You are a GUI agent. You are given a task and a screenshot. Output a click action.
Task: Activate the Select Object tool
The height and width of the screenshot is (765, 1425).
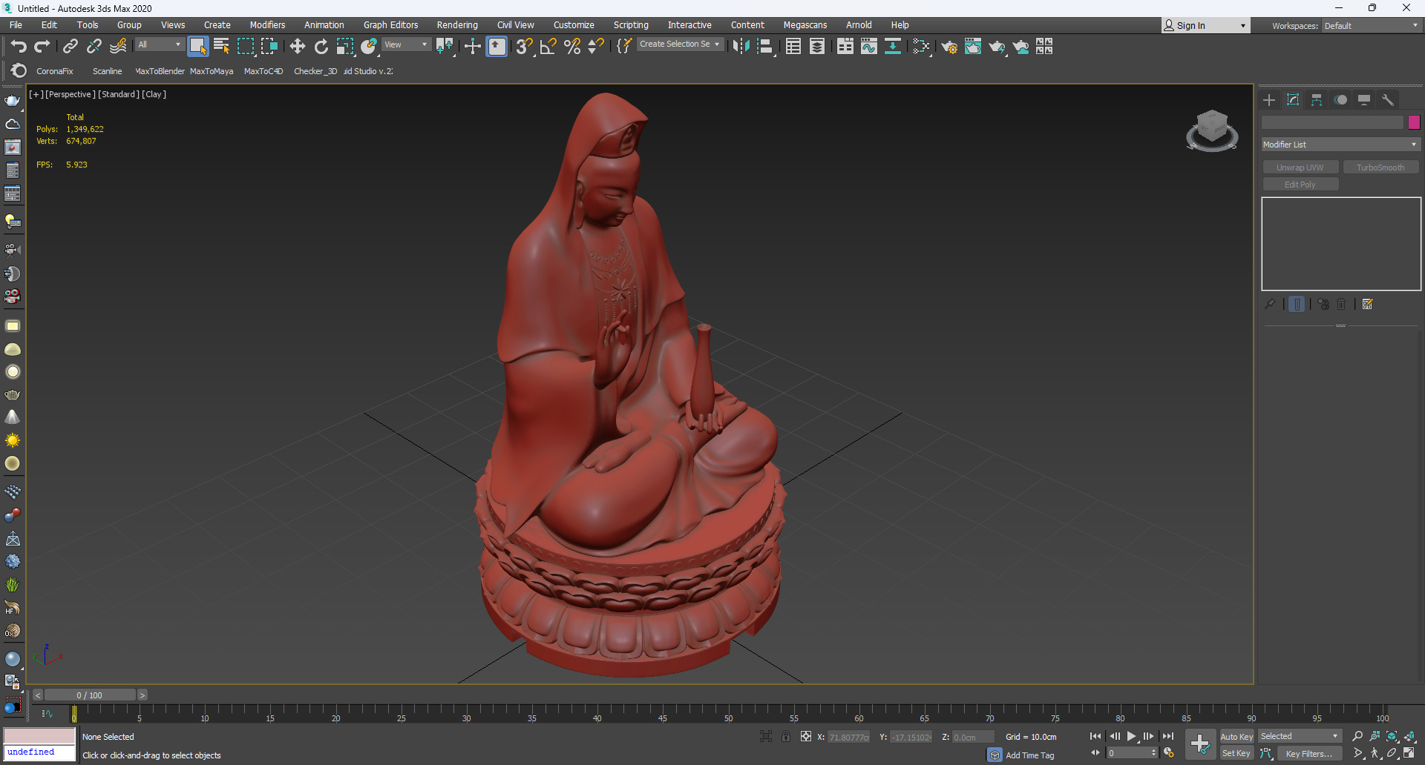pos(197,47)
